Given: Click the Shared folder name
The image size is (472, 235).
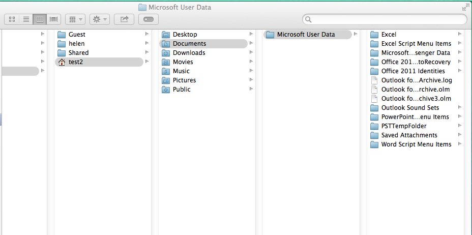Looking at the screenshot, I should tap(78, 53).
